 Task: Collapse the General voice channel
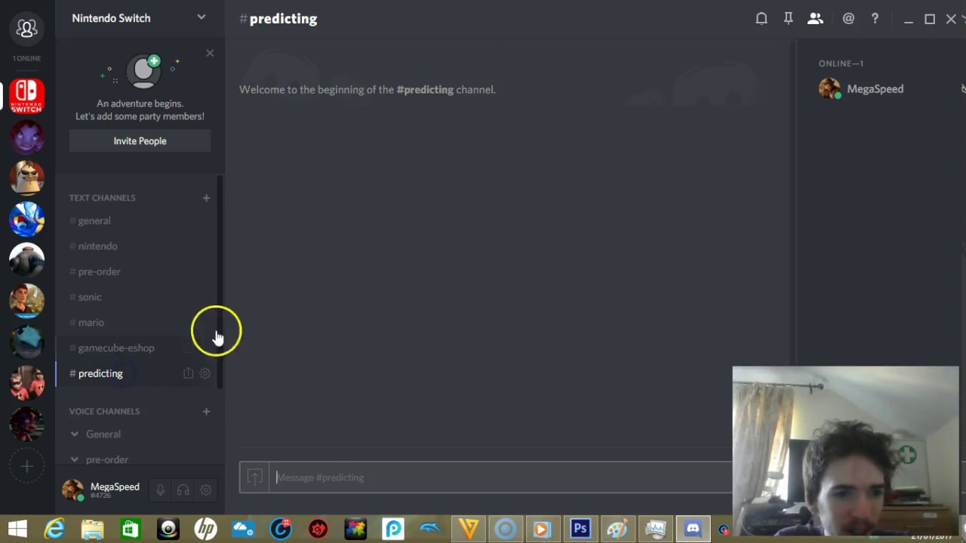(74, 434)
